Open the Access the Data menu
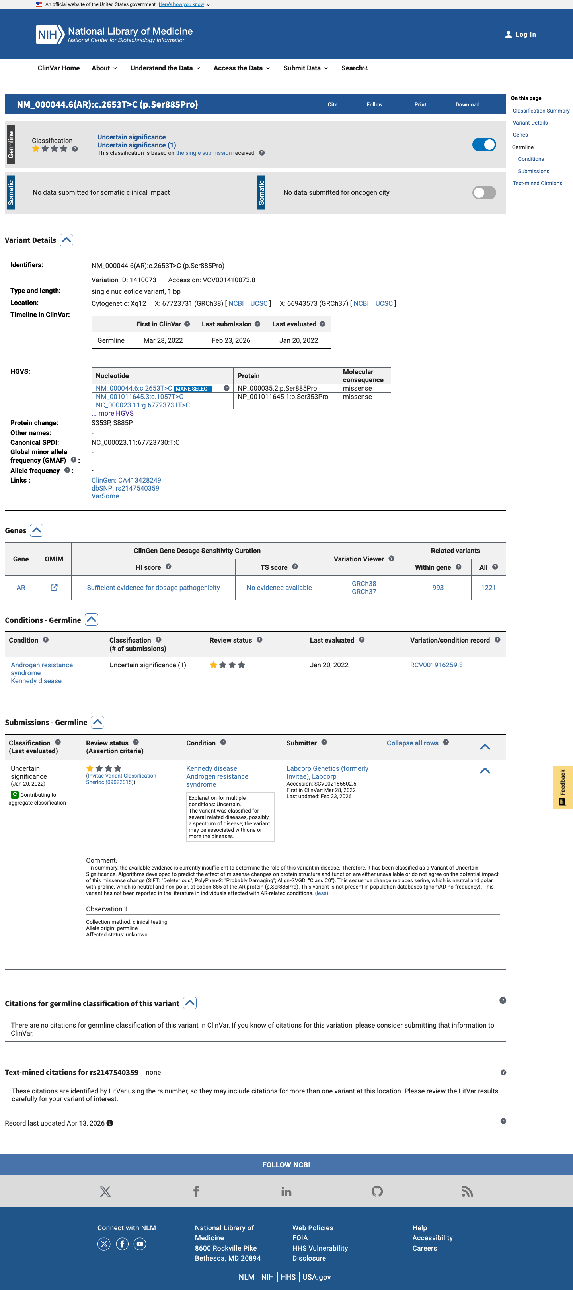The image size is (573, 1290). point(242,68)
